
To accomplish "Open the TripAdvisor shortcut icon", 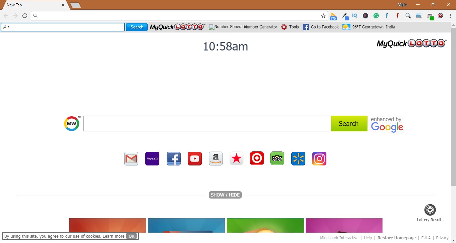I will (x=277, y=158).
